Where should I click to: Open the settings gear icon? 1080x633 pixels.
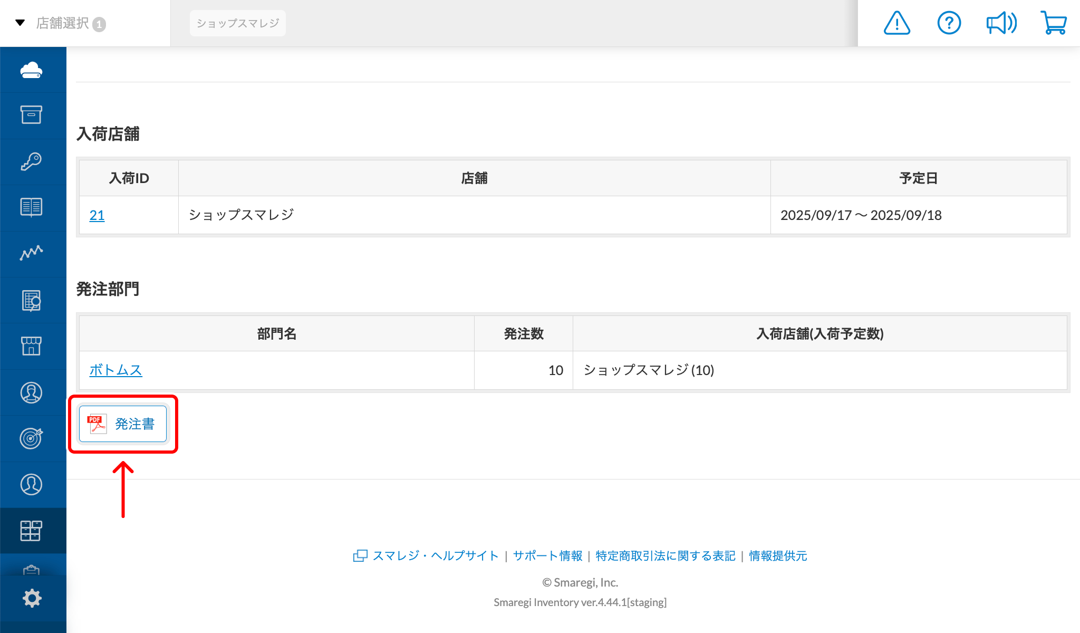(x=33, y=598)
